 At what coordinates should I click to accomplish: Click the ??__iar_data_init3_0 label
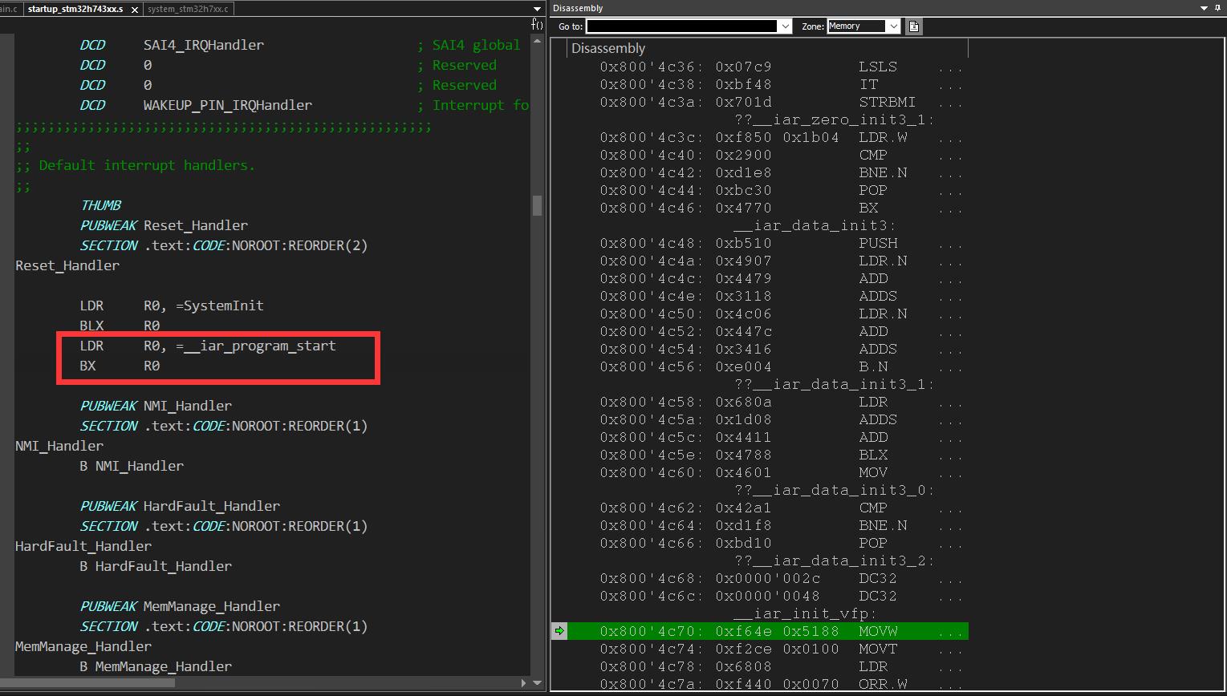(x=835, y=490)
